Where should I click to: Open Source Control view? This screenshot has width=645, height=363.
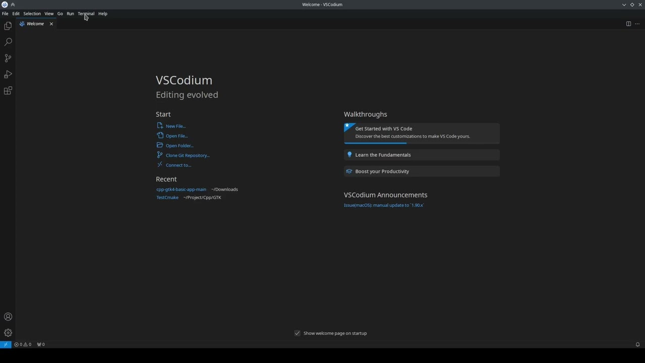(8, 58)
